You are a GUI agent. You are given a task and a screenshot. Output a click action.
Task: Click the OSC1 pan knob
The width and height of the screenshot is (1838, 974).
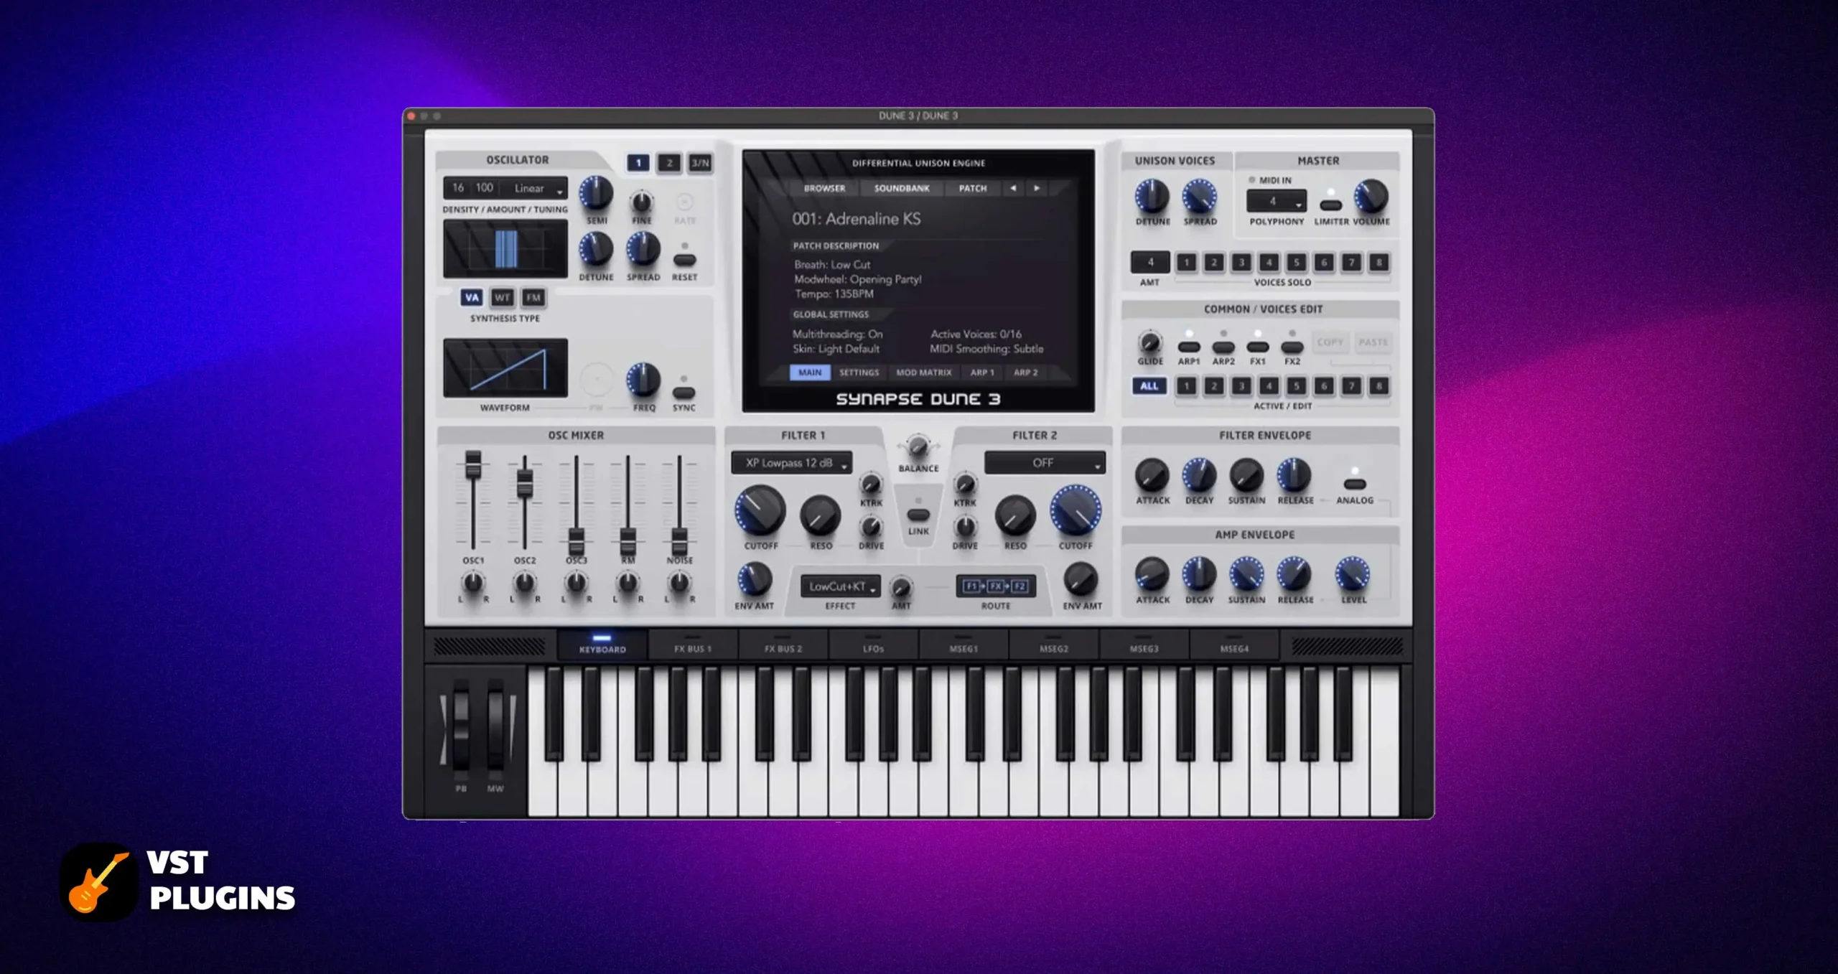(473, 582)
